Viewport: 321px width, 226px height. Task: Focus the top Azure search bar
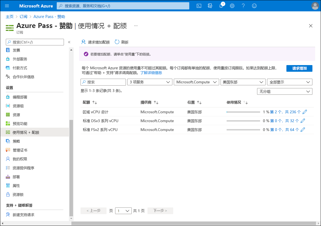(x=123, y=6)
